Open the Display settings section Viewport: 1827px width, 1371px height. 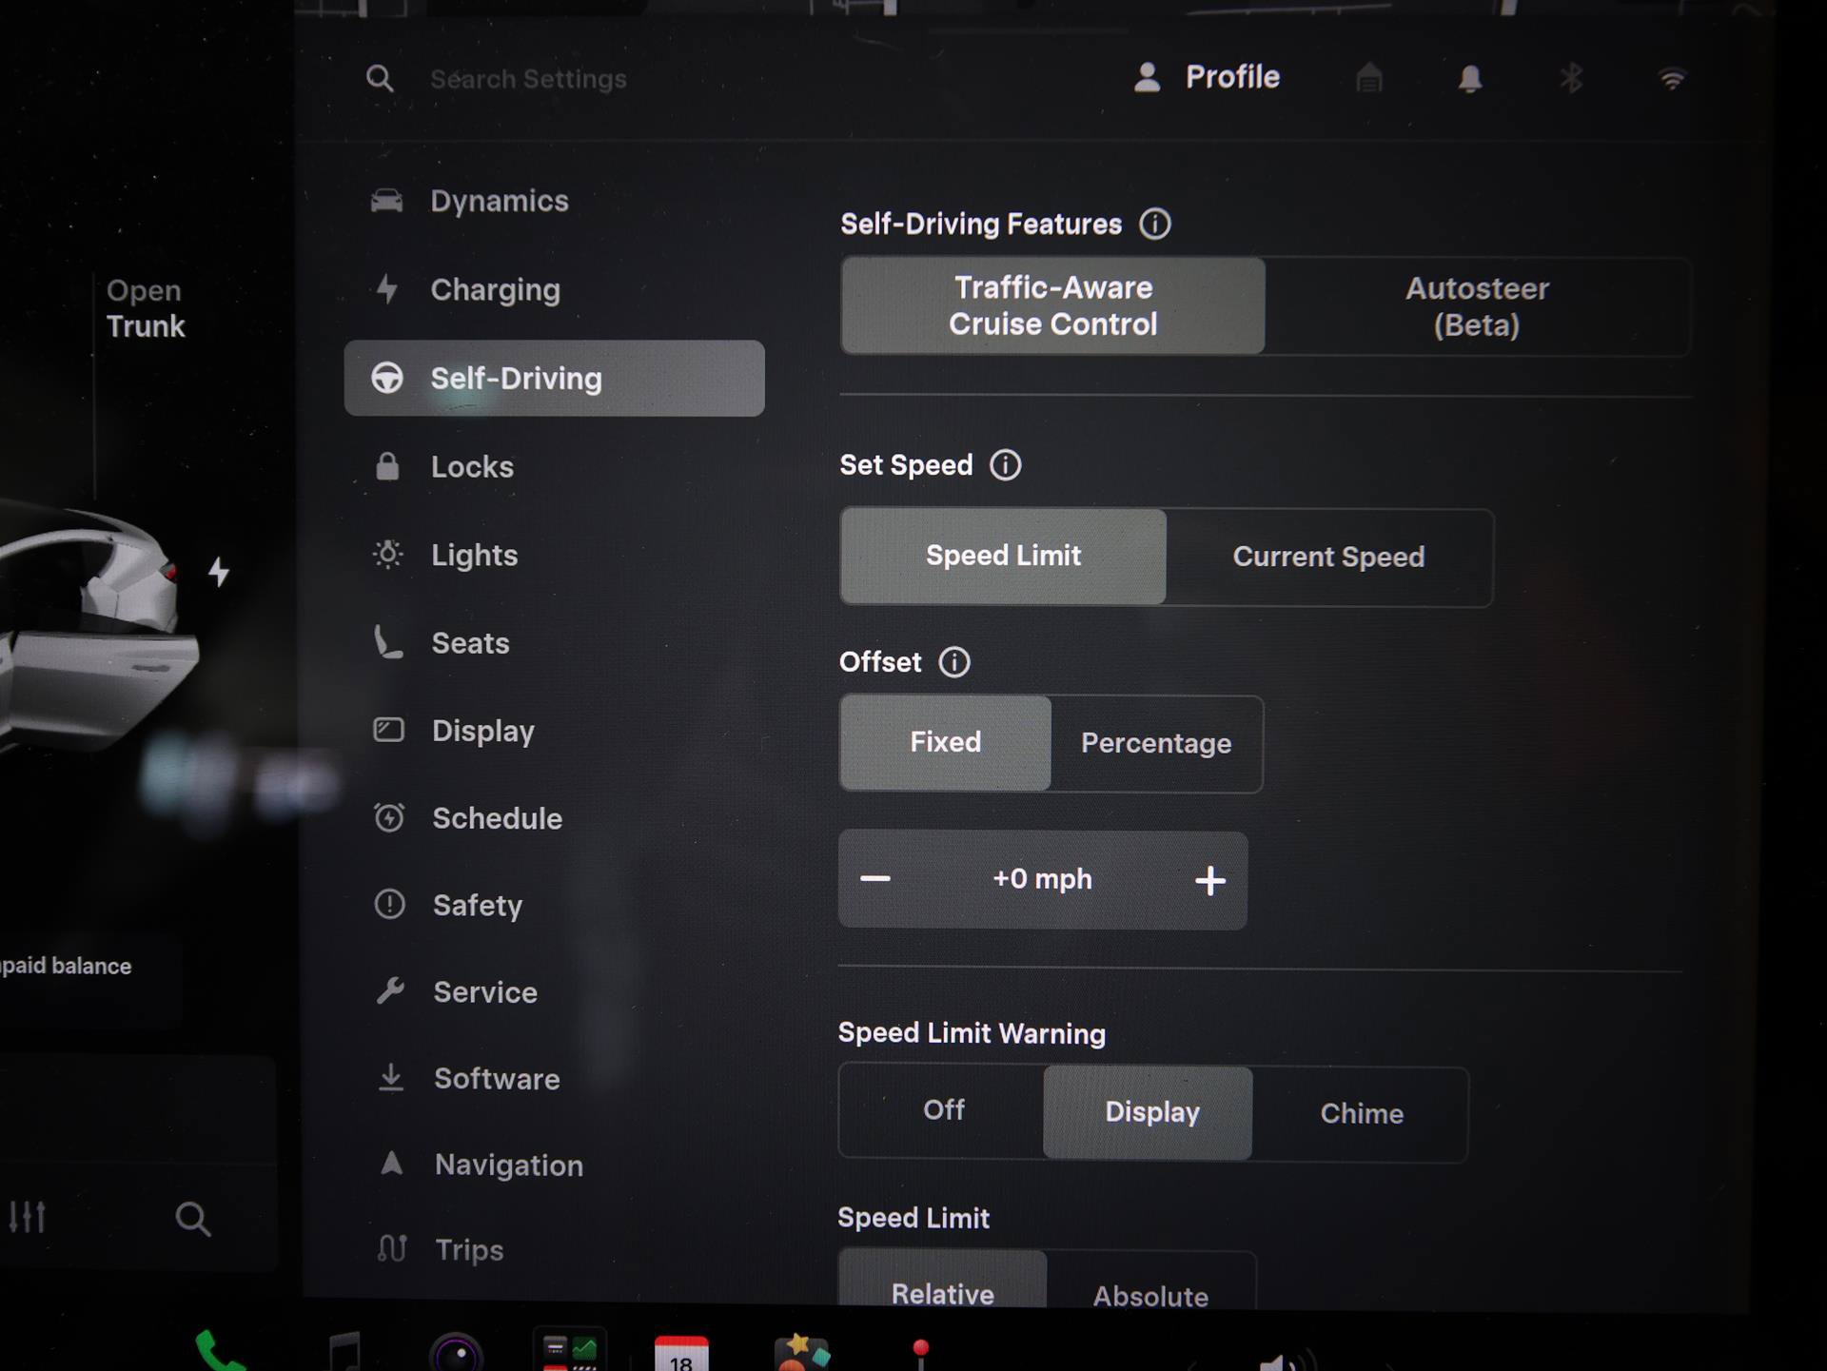pyautogui.click(x=554, y=731)
